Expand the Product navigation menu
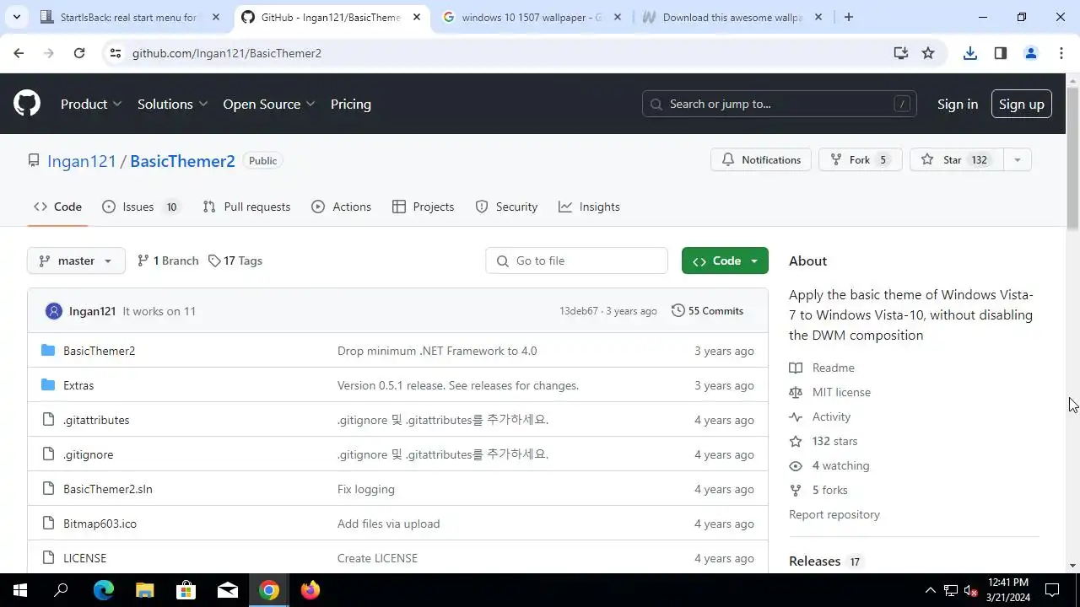 click(x=91, y=104)
